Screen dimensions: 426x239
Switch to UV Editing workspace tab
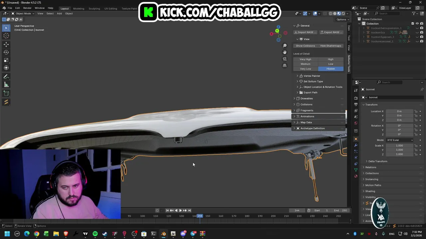click(110, 8)
